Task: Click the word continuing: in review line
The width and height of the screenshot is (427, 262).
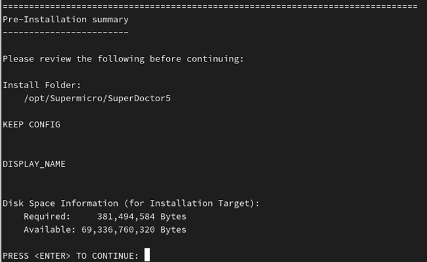Action: [215, 59]
